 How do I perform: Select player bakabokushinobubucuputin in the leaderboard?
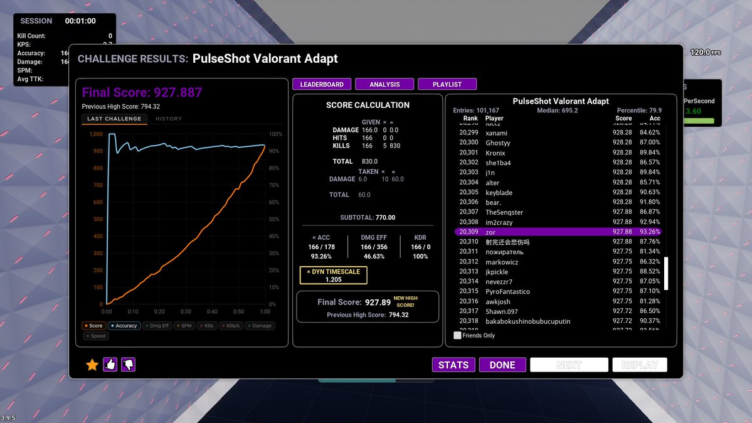[558, 321]
